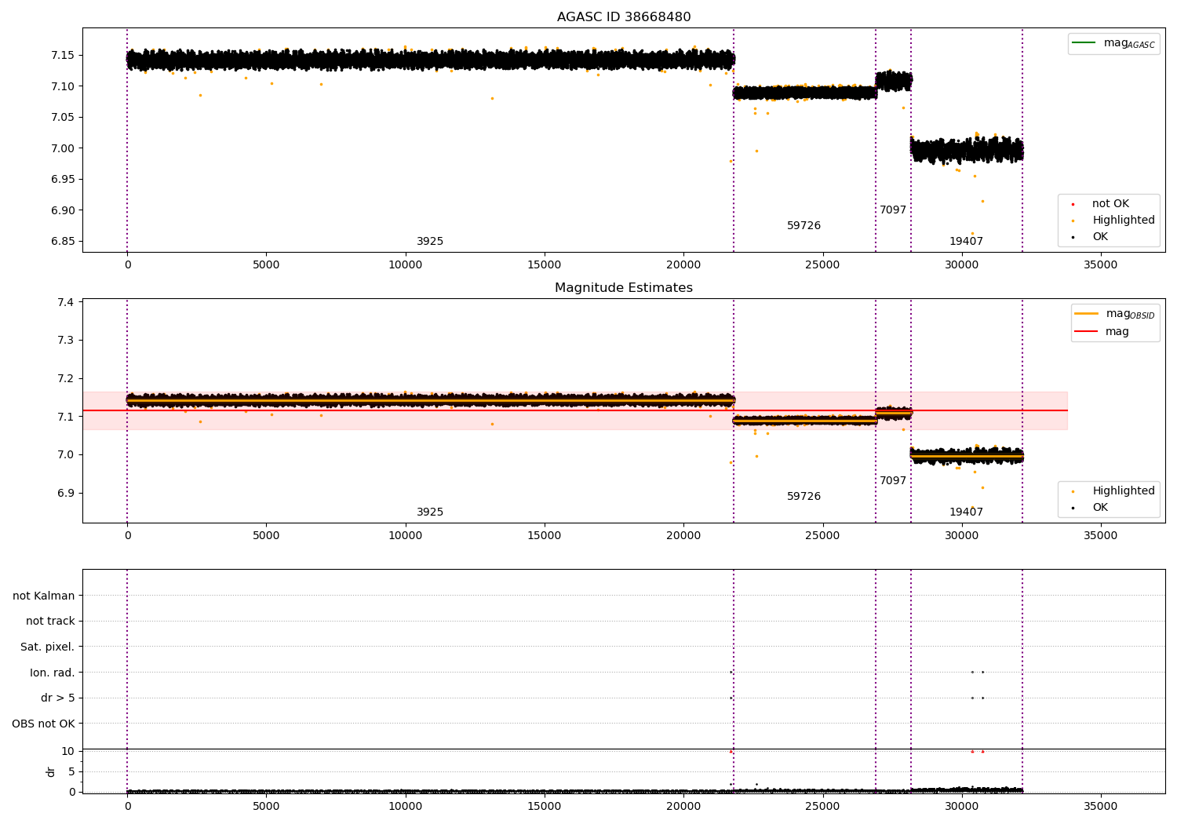Click the 6.85 y-axis tick label
Viewport: 1177px width, 824px height.
[x=63, y=241]
